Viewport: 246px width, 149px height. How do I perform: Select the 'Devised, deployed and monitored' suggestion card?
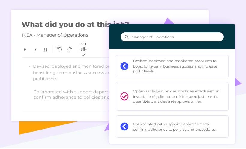tap(172, 66)
